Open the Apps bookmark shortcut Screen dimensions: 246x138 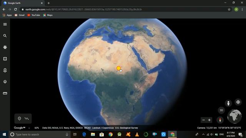(x=7, y=15)
